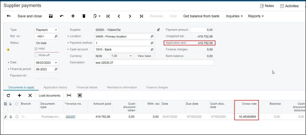The height and width of the screenshot is (135, 306).
Task: Open Location lookup magnifier
Action: [x=152, y=36]
